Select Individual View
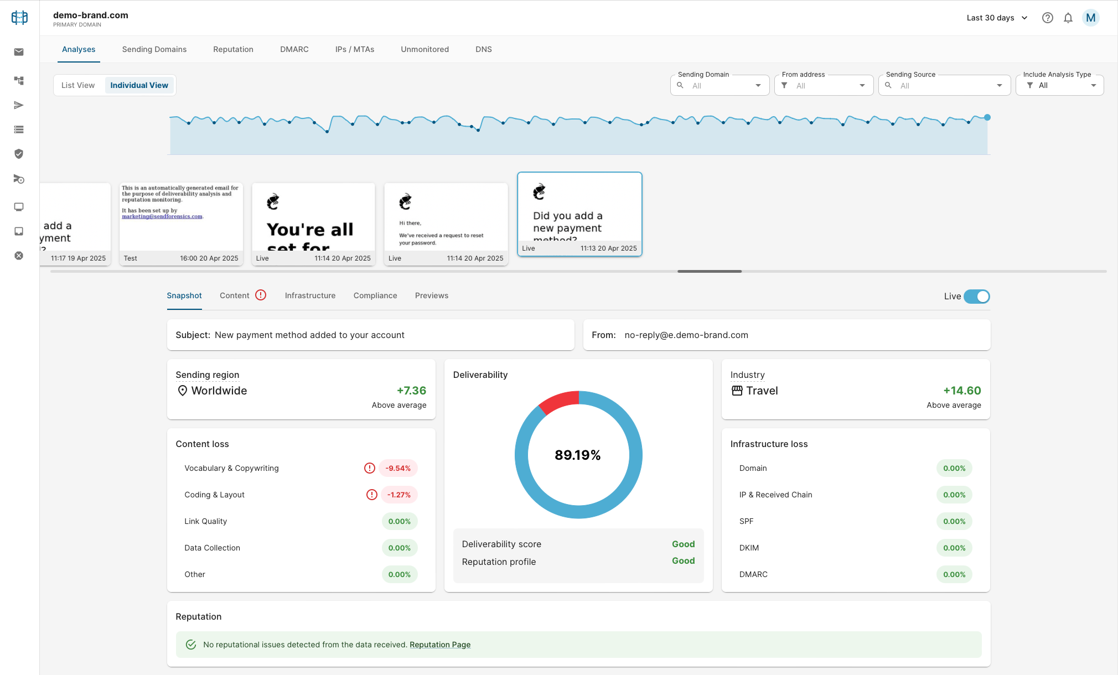The height and width of the screenshot is (675, 1118). tap(139, 85)
